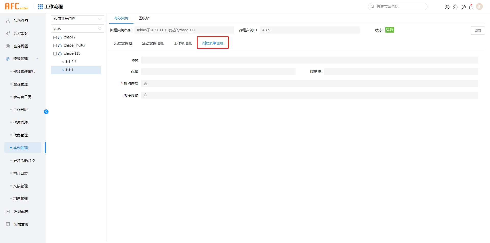Collapse the zhaoel111 tree node

click(55, 54)
